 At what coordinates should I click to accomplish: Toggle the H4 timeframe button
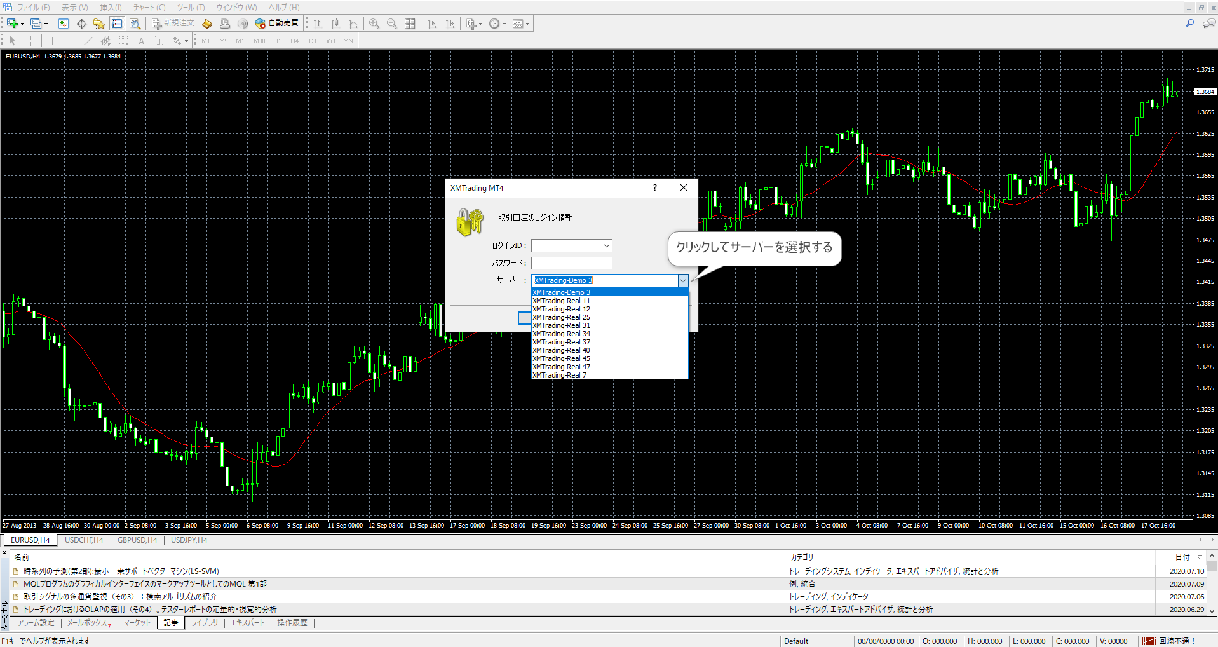click(295, 41)
